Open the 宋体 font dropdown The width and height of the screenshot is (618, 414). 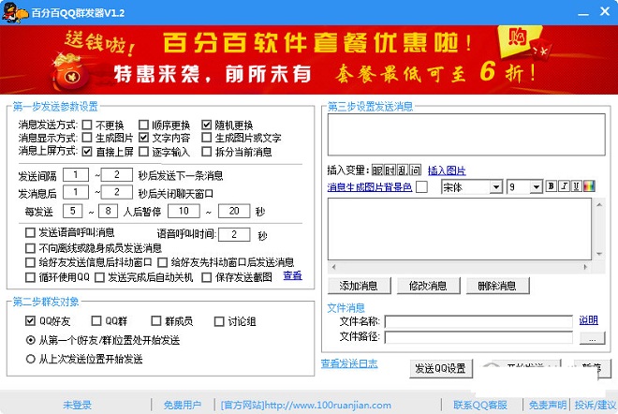point(496,186)
